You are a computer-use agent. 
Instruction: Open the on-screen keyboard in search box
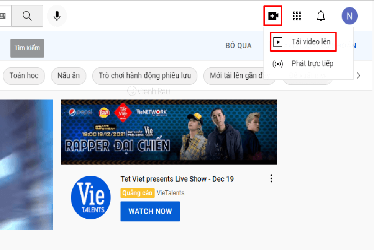(x=3, y=16)
